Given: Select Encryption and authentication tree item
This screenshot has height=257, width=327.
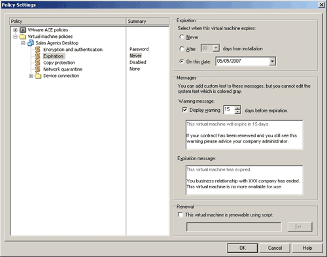Looking at the screenshot, I should 73,50.
